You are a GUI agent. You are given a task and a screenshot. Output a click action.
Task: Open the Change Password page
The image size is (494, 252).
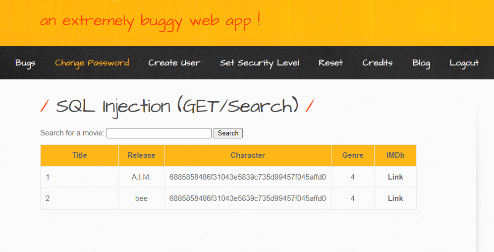coord(92,63)
